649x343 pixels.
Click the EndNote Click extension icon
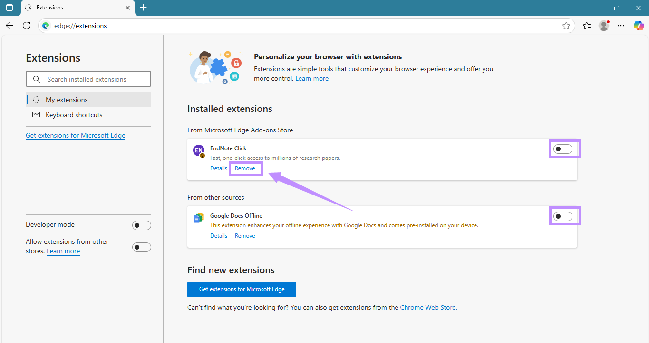199,151
